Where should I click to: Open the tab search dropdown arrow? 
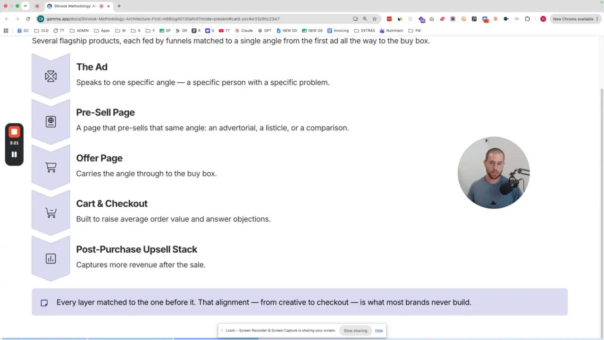click(25, 6)
